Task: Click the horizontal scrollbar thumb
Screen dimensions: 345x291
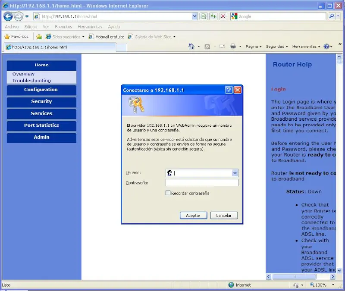Action: coord(294,276)
